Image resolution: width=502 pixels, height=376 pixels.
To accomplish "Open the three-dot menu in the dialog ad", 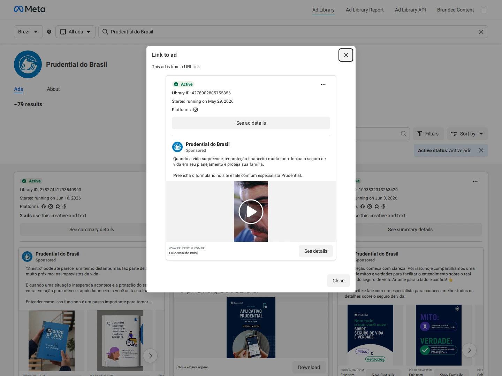I will point(323,85).
